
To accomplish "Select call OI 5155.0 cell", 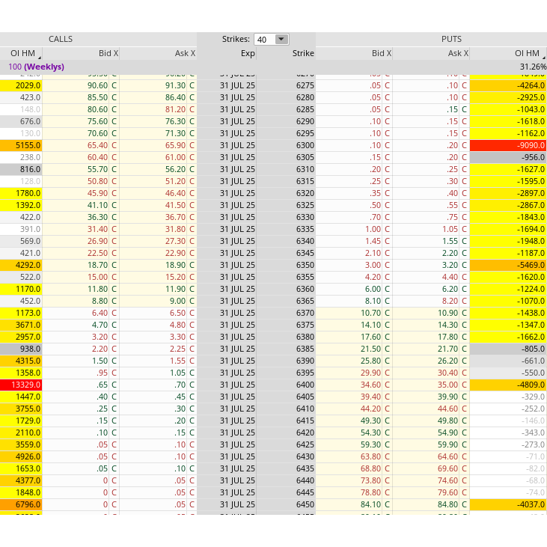I will [x=21, y=145].
